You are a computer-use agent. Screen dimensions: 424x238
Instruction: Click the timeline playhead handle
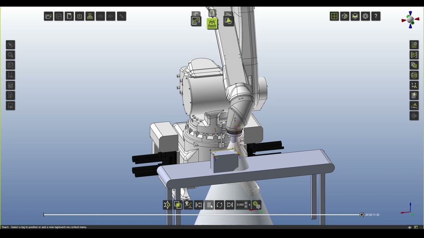(362, 215)
